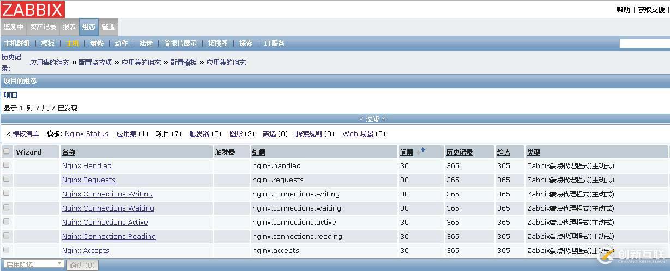Open the 主机群组 submenu
The width and height of the screenshot is (670, 271).
point(17,44)
